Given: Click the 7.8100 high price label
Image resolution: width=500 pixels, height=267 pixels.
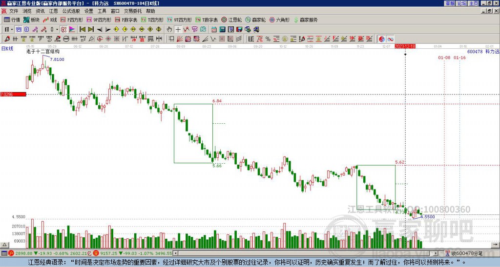Looking at the screenshot, I should (x=57, y=59).
